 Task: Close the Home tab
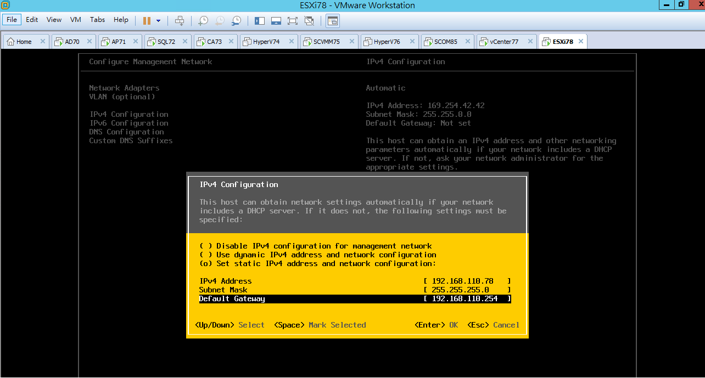(x=43, y=42)
